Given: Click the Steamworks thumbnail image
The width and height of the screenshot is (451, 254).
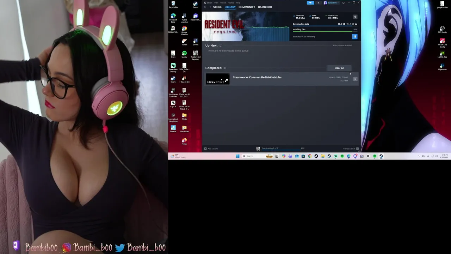Looking at the screenshot, I should [x=217, y=79].
